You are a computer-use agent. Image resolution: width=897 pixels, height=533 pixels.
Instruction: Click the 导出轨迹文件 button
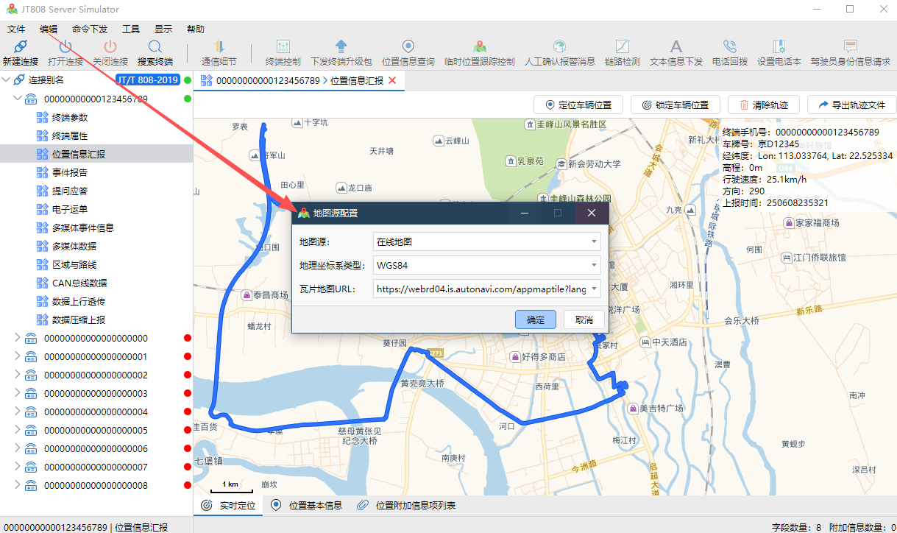coord(851,105)
